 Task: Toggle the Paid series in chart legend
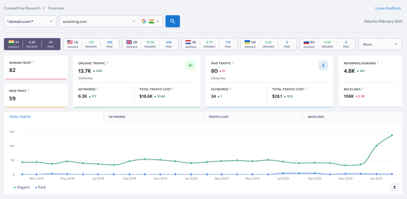pos(40,187)
